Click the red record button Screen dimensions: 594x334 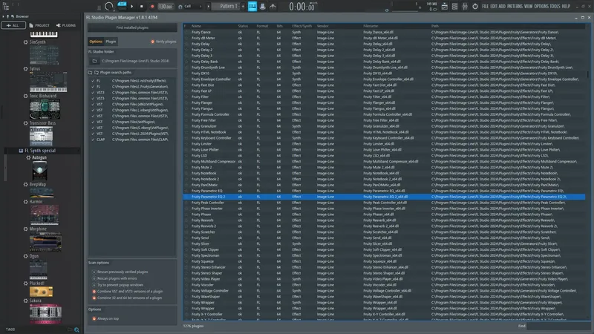tap(152, 7)
